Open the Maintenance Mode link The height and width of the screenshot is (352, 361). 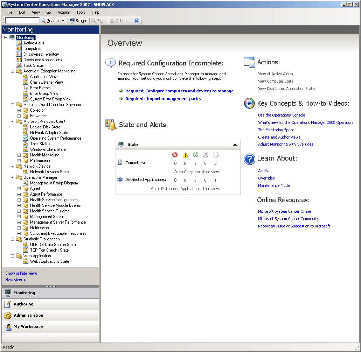274,185
